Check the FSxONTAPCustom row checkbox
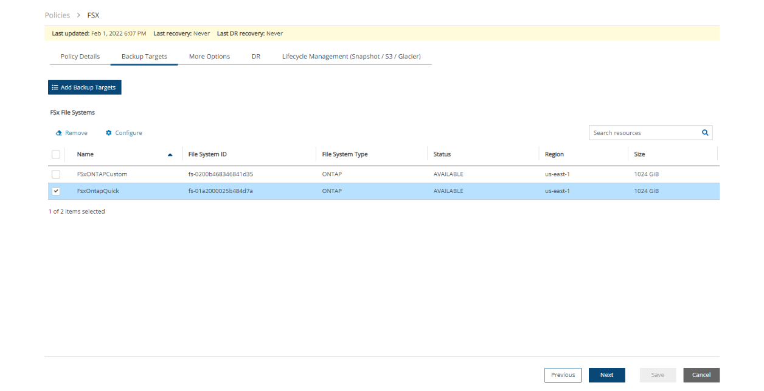The width and height of the screenshot is (764, 391). (x=56, y=174)
